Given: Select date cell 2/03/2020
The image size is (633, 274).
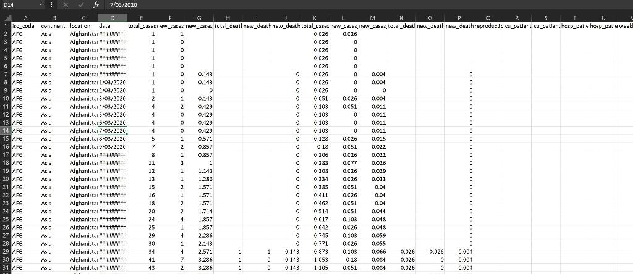Looking at the screenshot, I should coord(113,90).
